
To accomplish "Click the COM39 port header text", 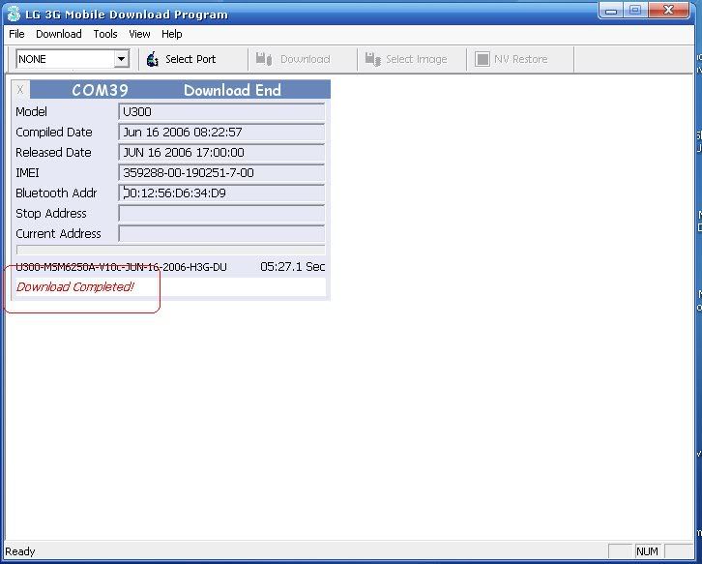I will coord(100,90).
